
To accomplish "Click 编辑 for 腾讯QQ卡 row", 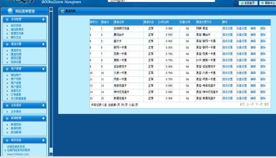I will 253,35.
